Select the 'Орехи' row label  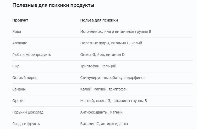click(18, 101)
